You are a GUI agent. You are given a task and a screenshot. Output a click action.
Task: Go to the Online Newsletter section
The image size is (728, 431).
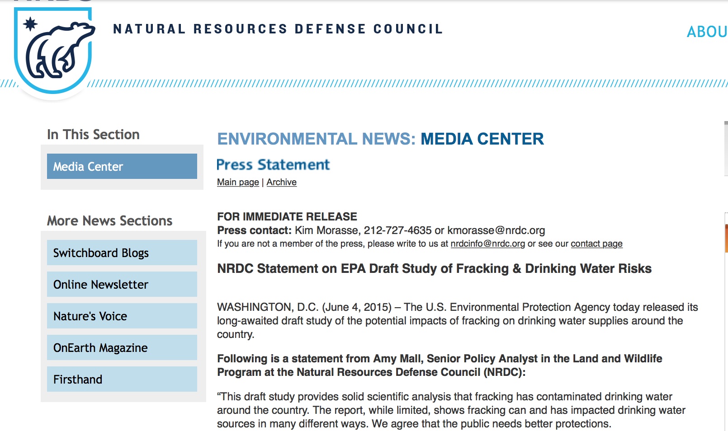point(122,284)
